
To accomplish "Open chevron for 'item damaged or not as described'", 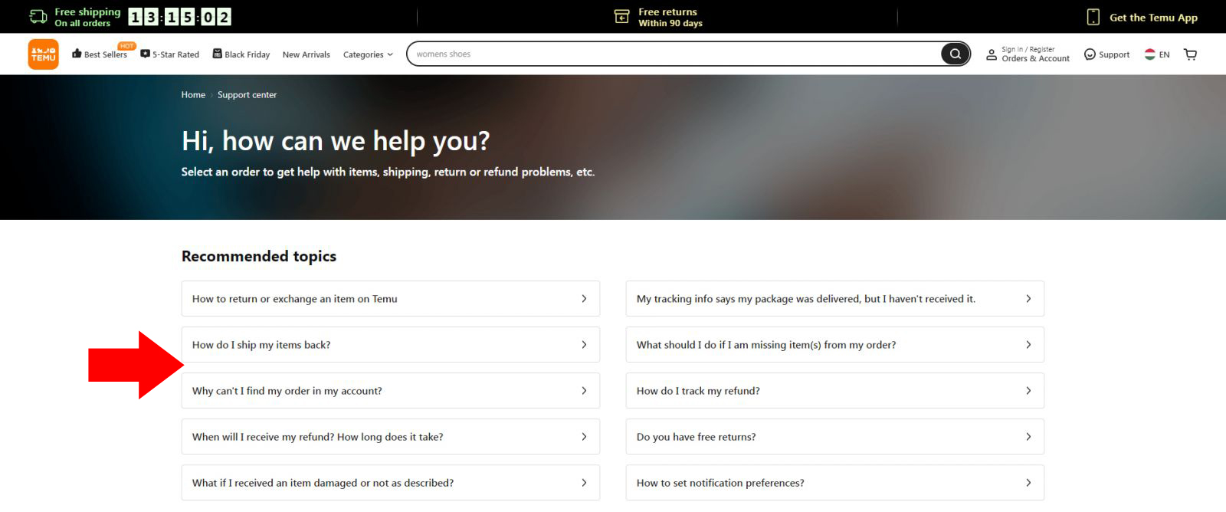I will pos(584,483).
